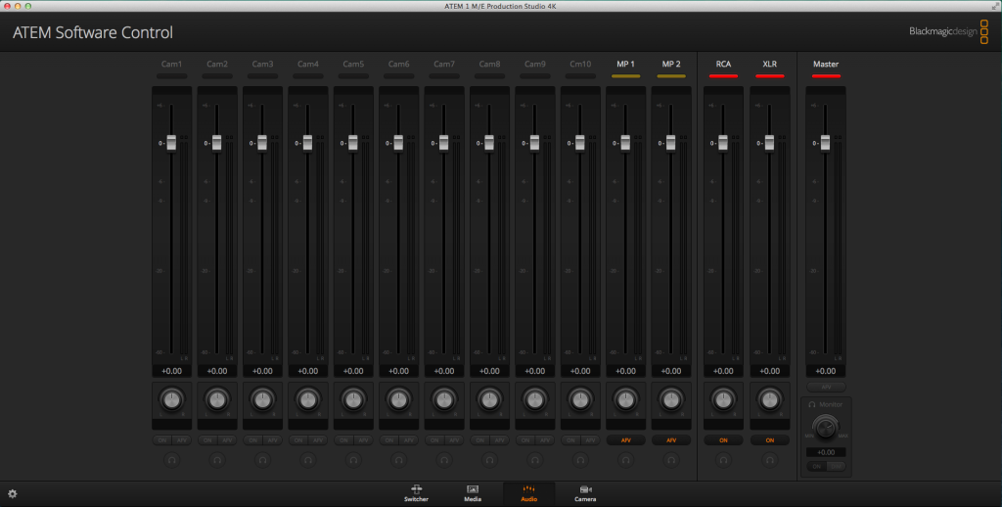
Task: Turn Cm10 audio ON
Action: click(x=570, y=439)
